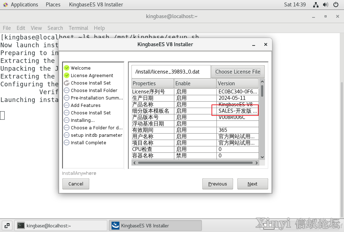Click the Cancel button

[x=76, y=184]
